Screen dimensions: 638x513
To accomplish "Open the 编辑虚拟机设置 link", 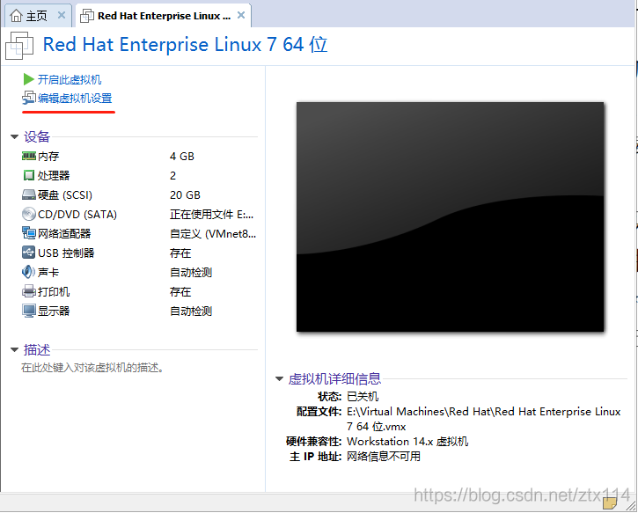I will 75,98.
